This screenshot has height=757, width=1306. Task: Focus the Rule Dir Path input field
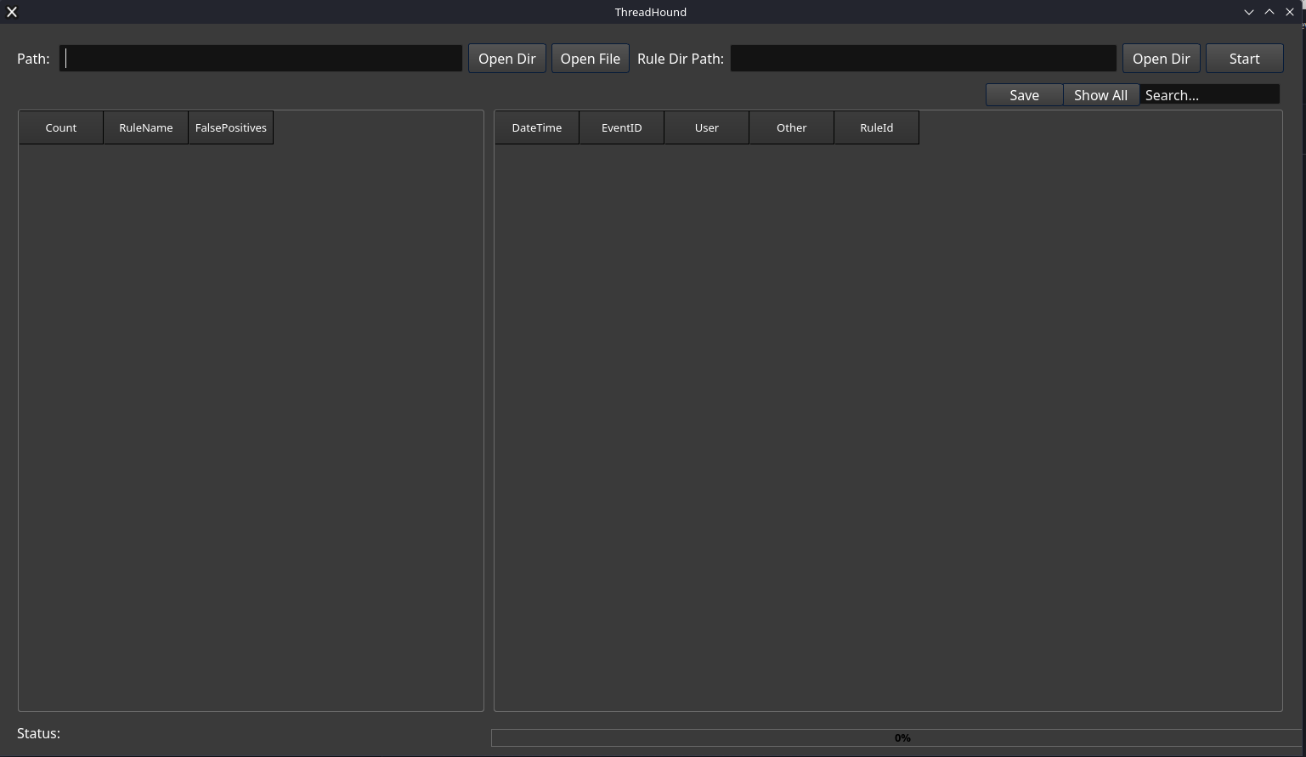click(x=924, y=59)
